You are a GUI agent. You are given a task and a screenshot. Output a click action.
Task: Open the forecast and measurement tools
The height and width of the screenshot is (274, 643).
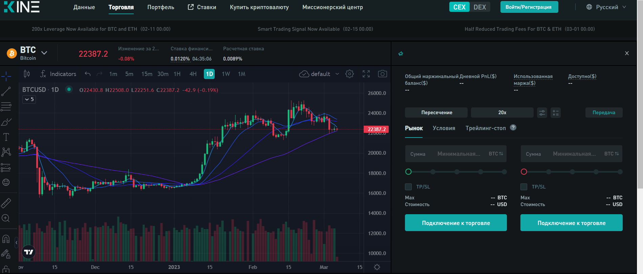(6, 167)
